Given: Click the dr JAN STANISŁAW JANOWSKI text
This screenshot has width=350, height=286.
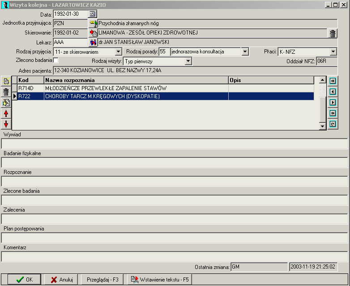Looking at the screenshot, I should (134, 42).
